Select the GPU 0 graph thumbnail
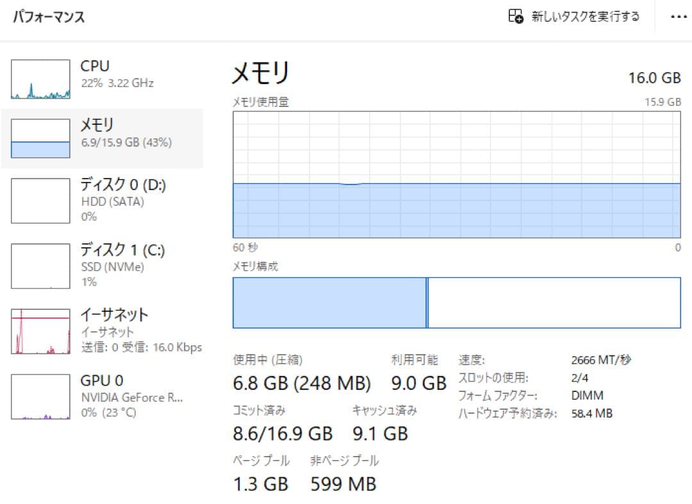This screenshot has height=504, width=692. pos(40,396)
